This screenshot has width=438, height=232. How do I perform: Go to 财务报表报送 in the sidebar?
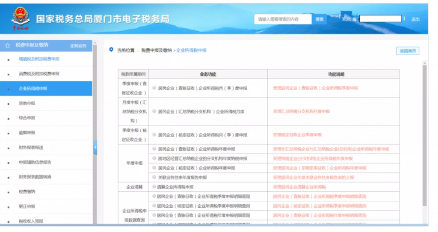31,148
